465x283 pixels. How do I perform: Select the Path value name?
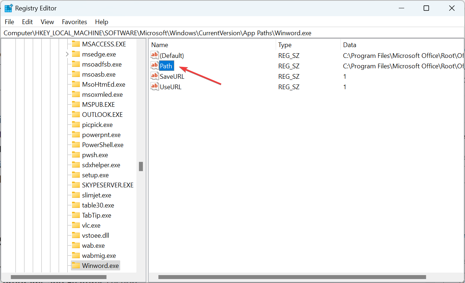(166, 66)
